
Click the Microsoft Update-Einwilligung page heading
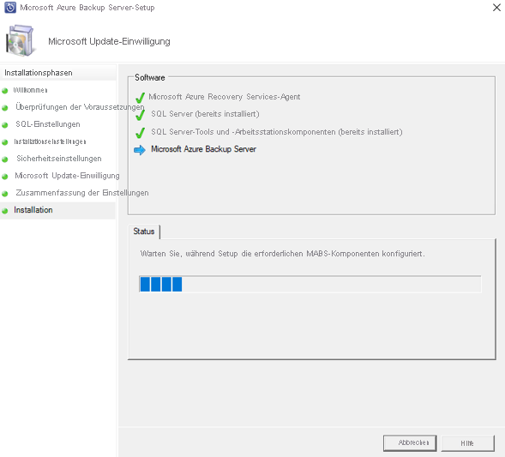point(109,41)
